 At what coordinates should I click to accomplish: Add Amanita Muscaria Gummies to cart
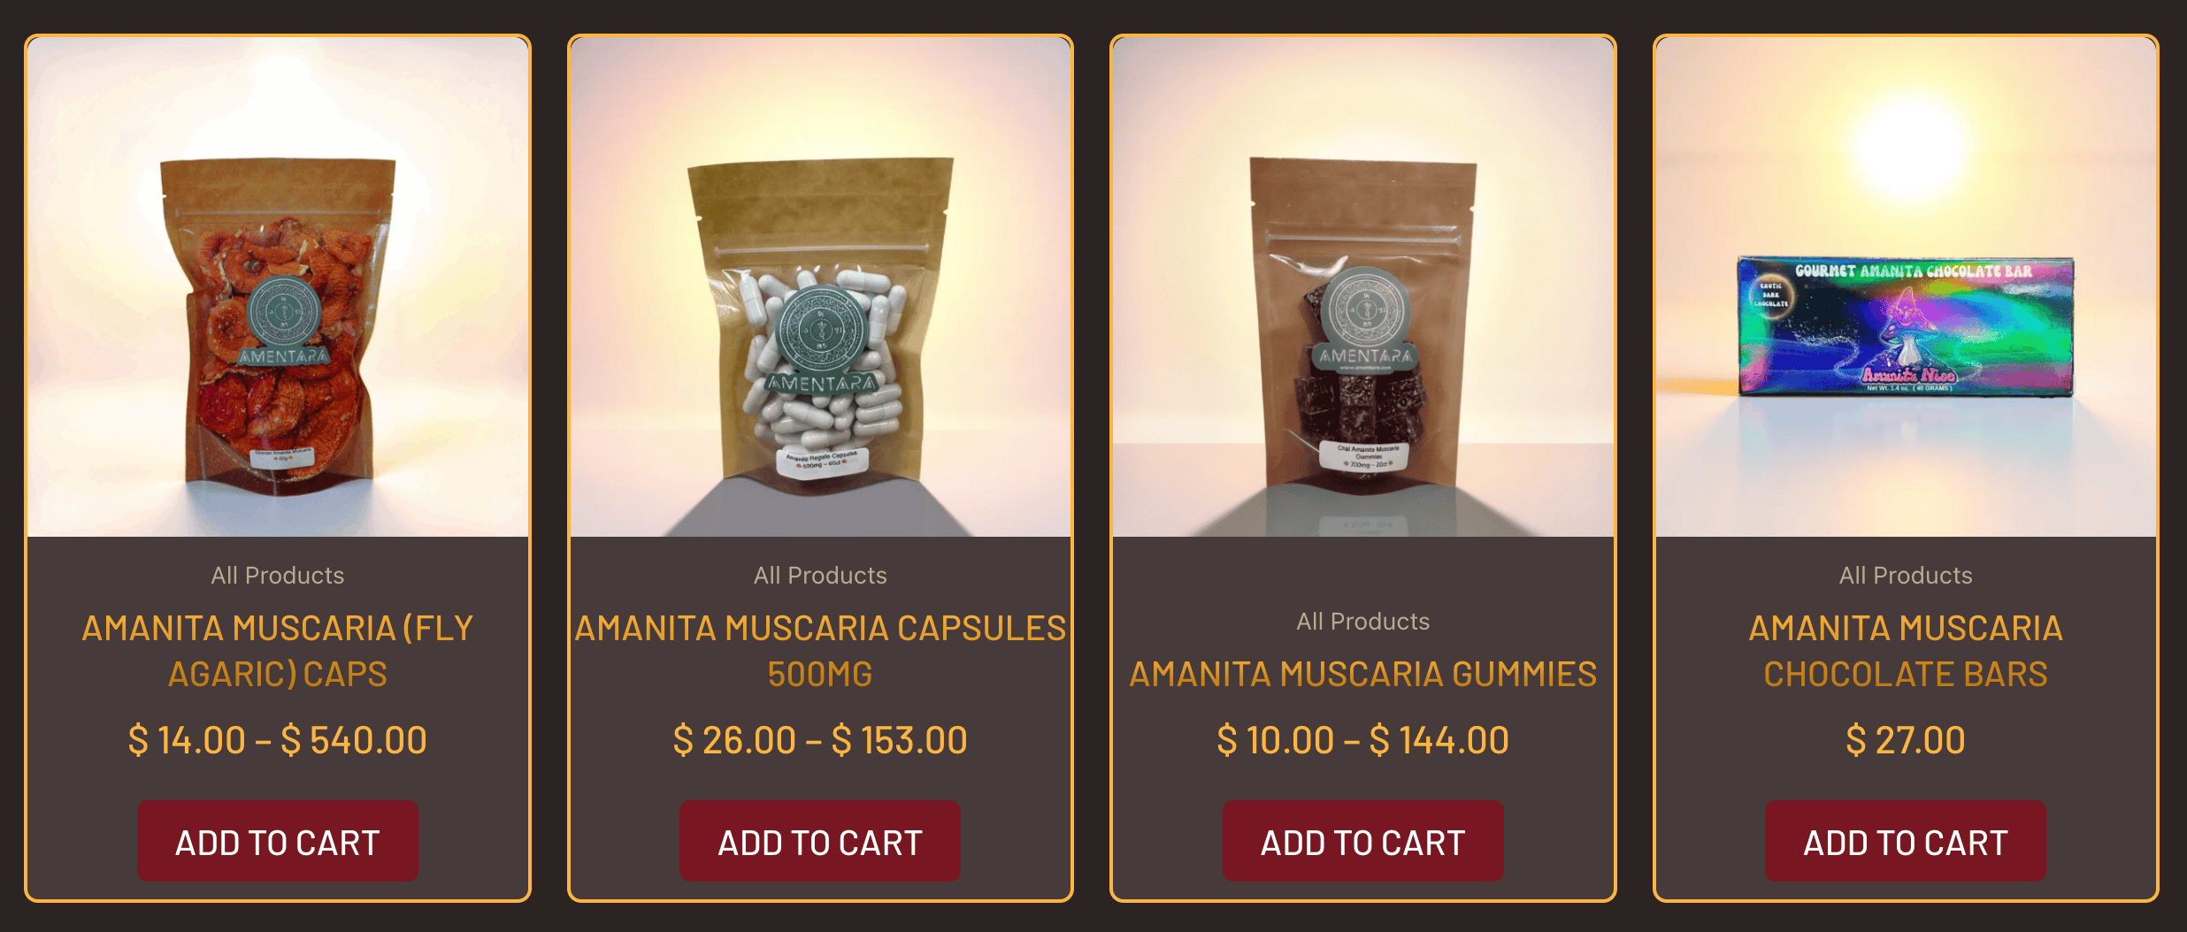[1363, 841]
